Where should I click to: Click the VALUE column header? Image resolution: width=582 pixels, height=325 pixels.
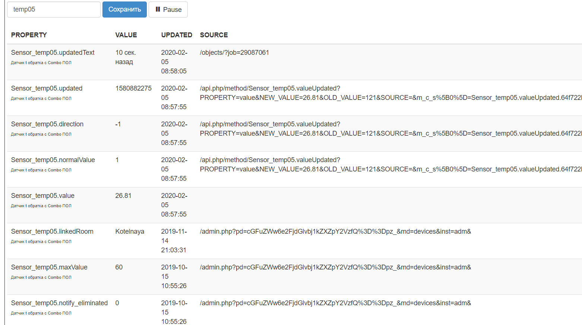[126, 35]
